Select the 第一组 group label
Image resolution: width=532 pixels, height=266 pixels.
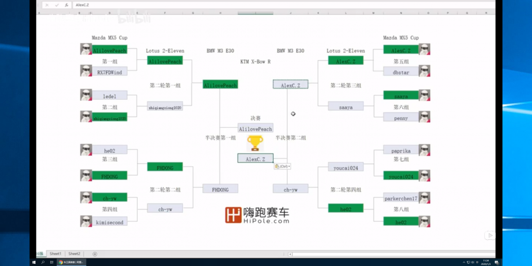click(x=109, y=61)
